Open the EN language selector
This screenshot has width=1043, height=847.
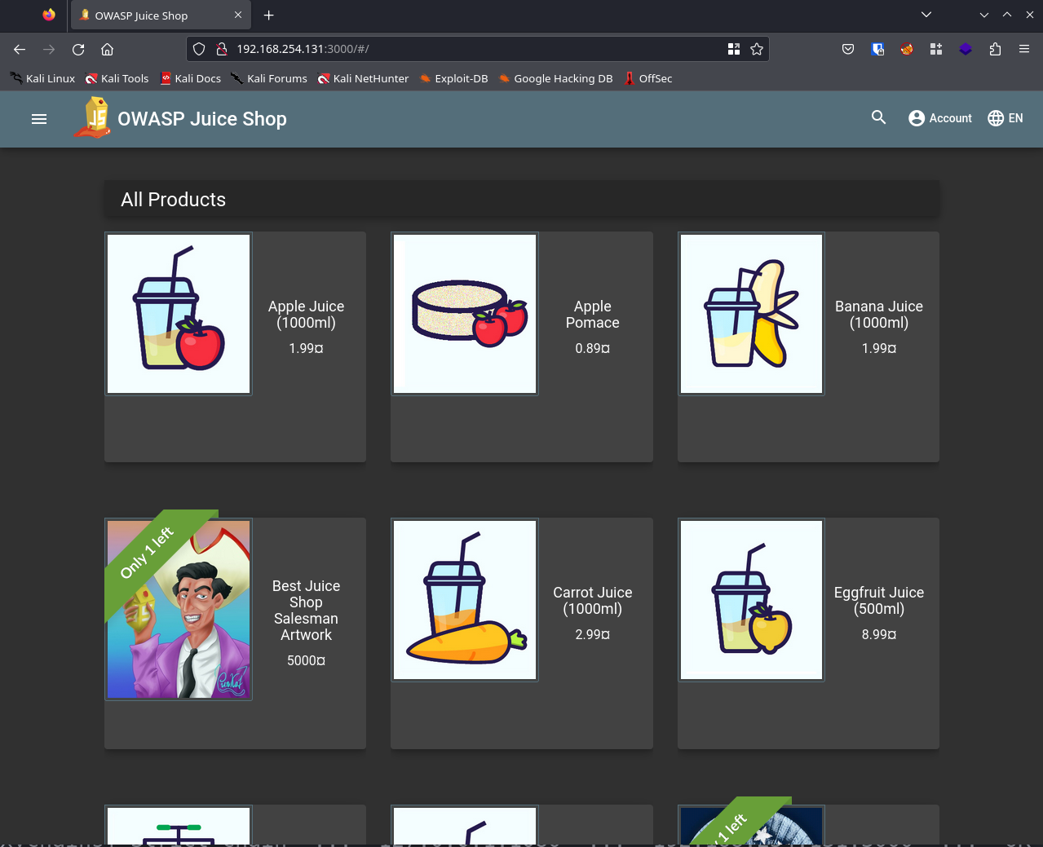1005,118
